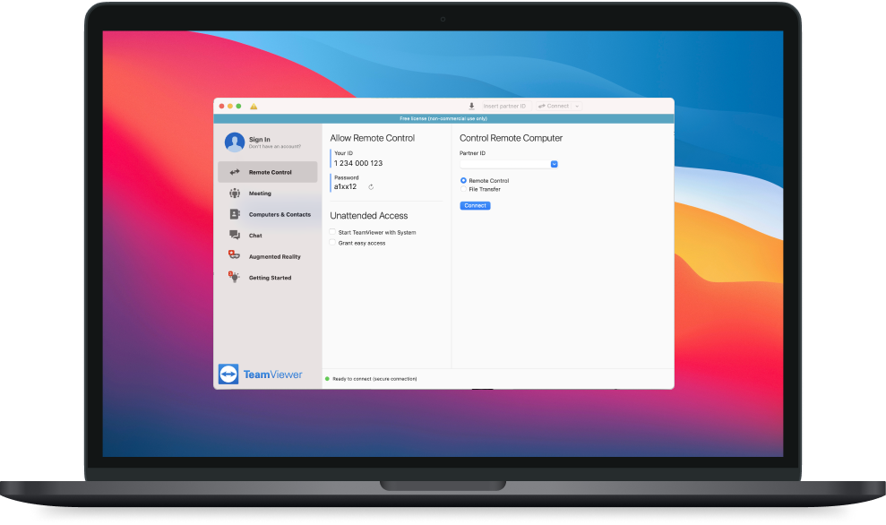This screenshot has width=886, height=525.
Task: Click the blue profile avatar icon
Action: coord(235,142)
